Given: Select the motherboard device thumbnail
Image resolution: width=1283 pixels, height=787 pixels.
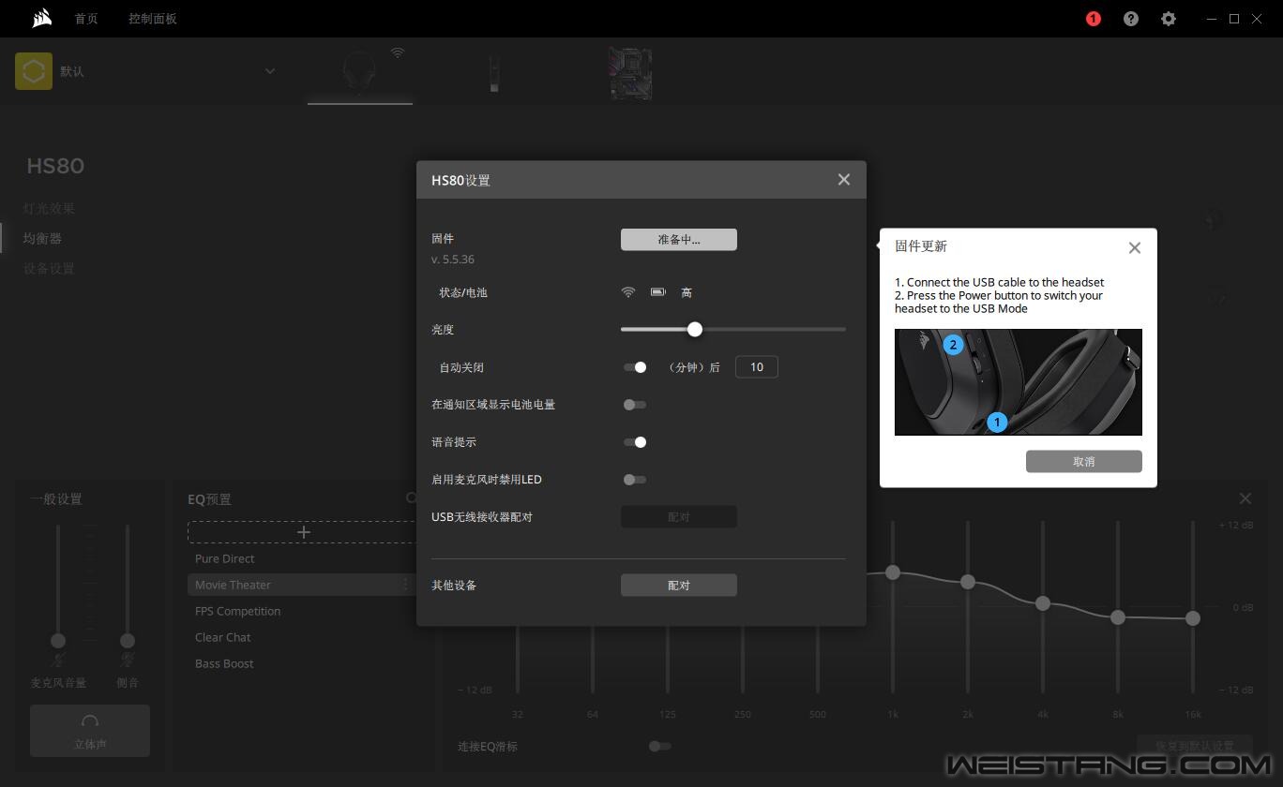Looking at the screenshot, I should click(631, 73).
